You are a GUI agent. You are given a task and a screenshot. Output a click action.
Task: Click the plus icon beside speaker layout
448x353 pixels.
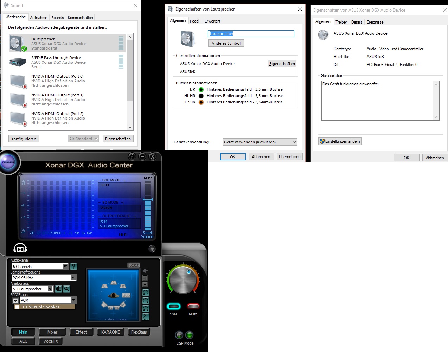(x=145, y=278)
